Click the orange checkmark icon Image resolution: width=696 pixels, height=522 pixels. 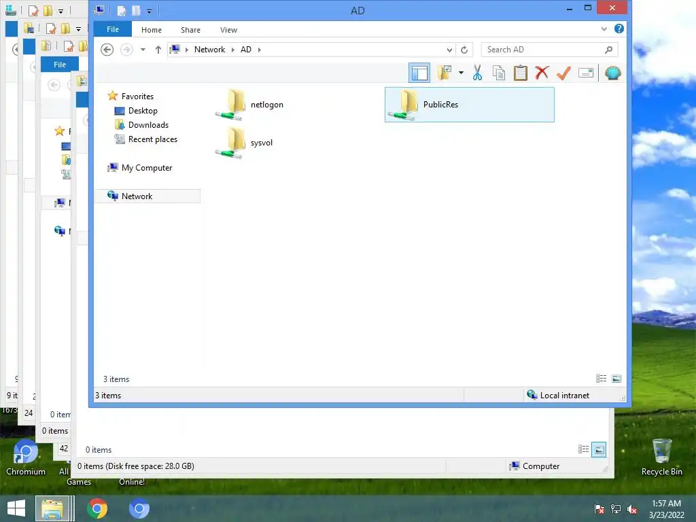pos(563,73)
